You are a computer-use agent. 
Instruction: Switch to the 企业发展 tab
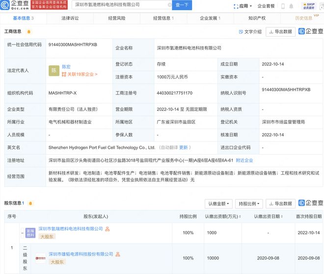[x=210, y=18]
